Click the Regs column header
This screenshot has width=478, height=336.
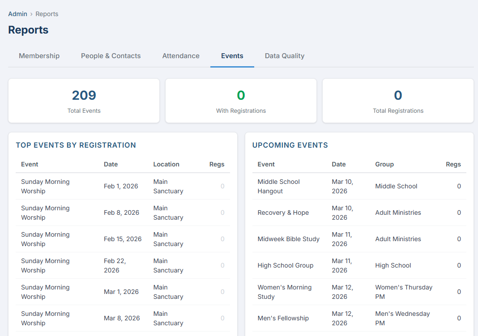pyautogui.click(x=217, y=164)
